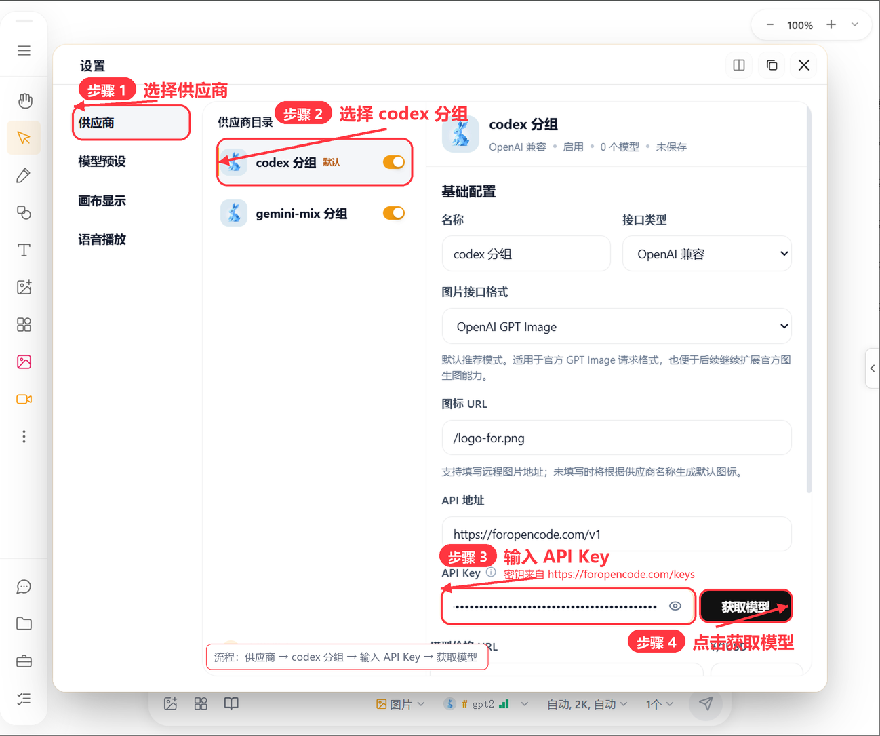
Task: Click the 供应商目录 heading text
Action: 245,123
